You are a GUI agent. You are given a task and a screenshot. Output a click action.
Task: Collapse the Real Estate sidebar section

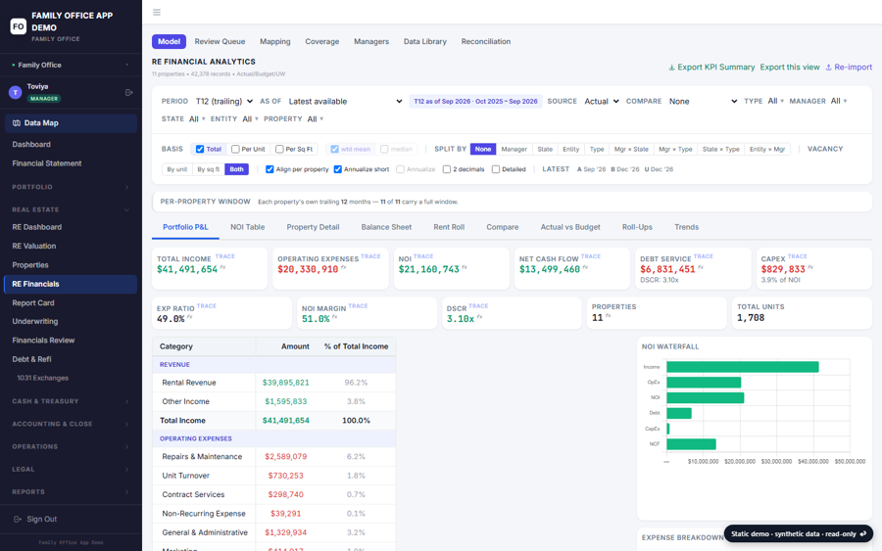tap(71, 209)
